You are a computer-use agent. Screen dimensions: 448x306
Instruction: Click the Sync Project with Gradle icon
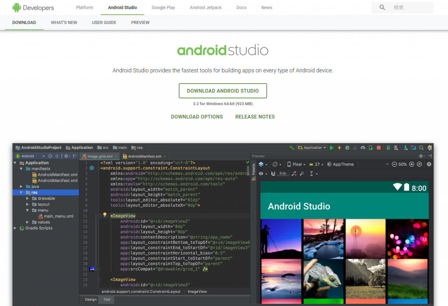(388, 148)
